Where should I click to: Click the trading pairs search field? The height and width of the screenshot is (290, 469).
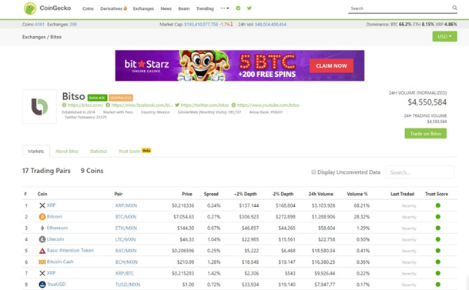(x=420, y=172)
